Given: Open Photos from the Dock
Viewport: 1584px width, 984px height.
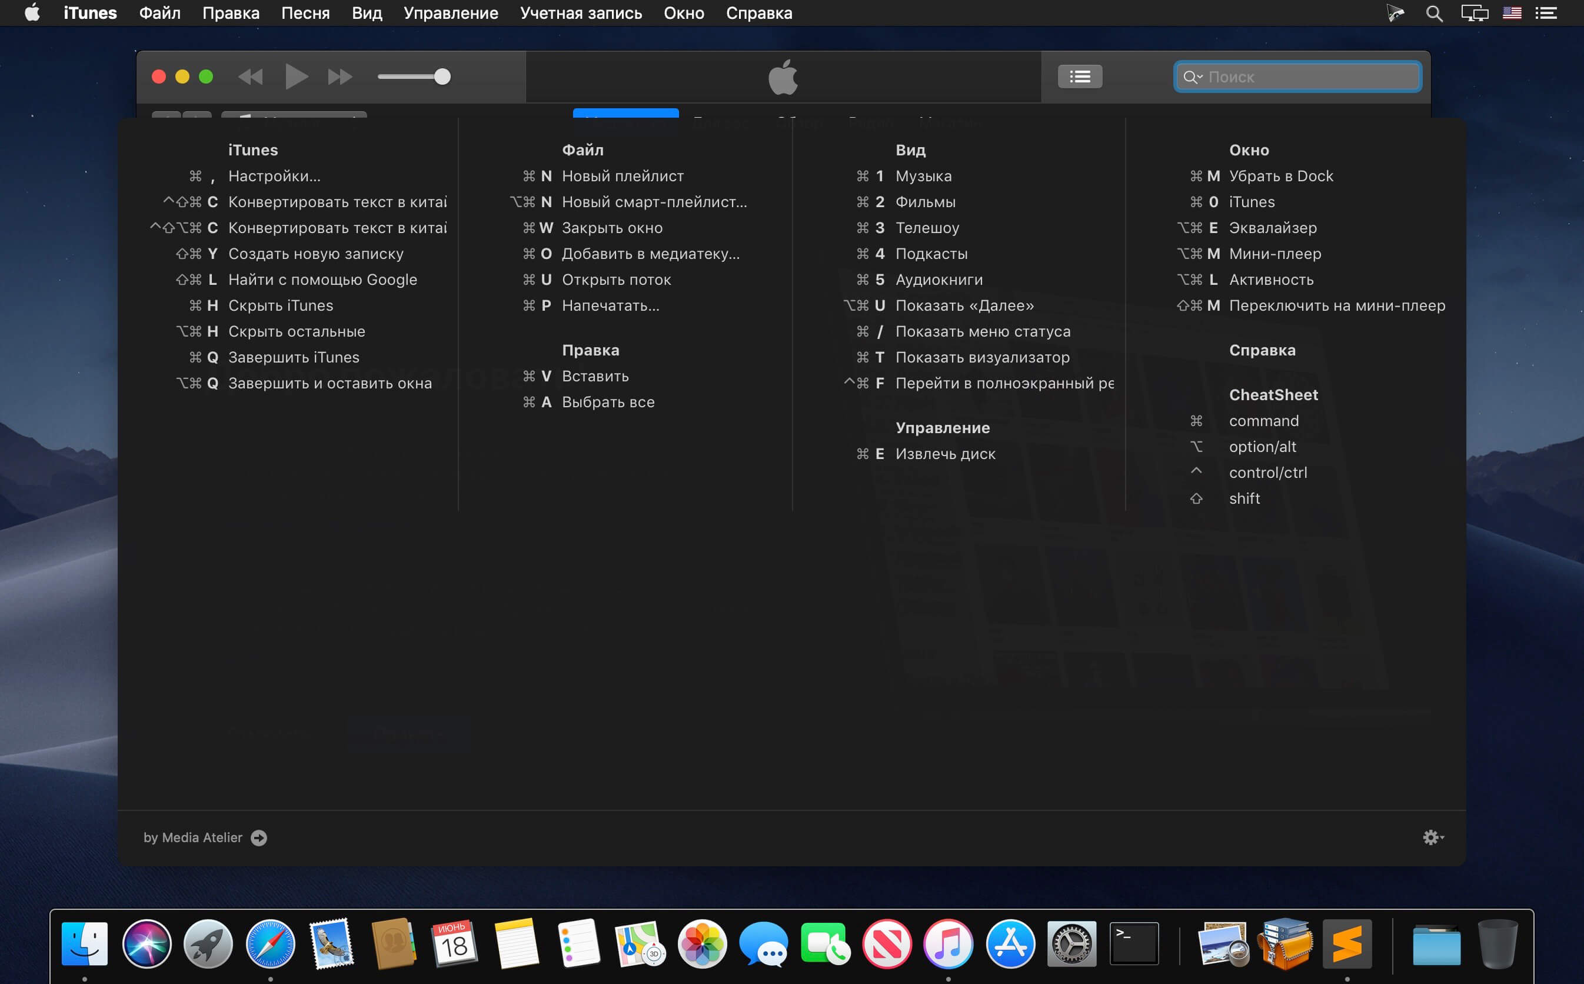Looking at the screenshot, I should pos(702,943).
